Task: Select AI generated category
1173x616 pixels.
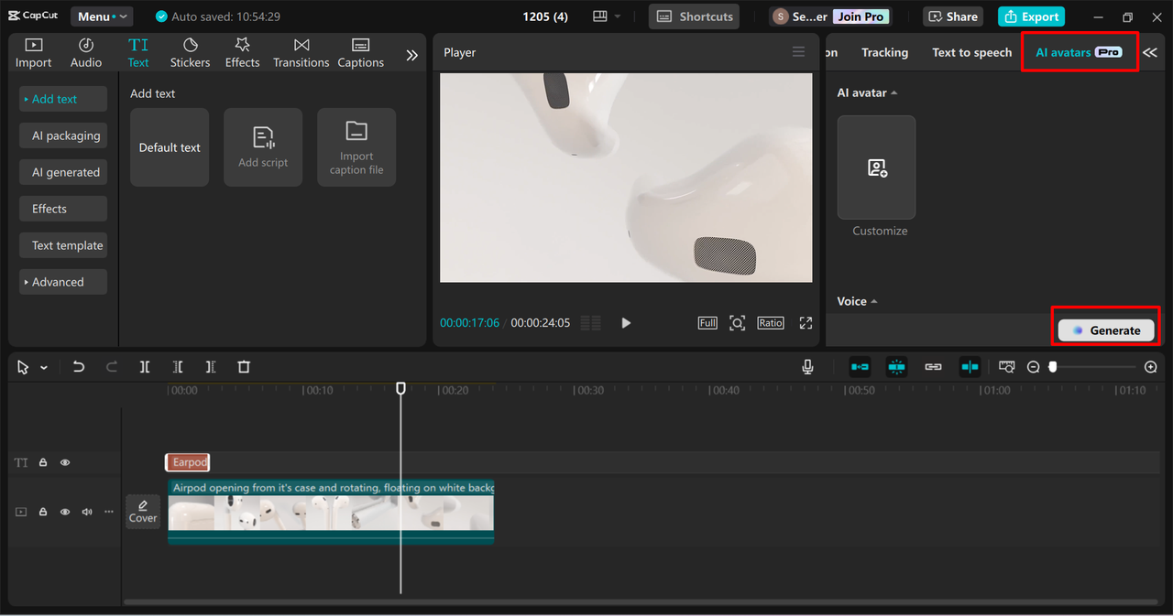Action: point(63,172)
